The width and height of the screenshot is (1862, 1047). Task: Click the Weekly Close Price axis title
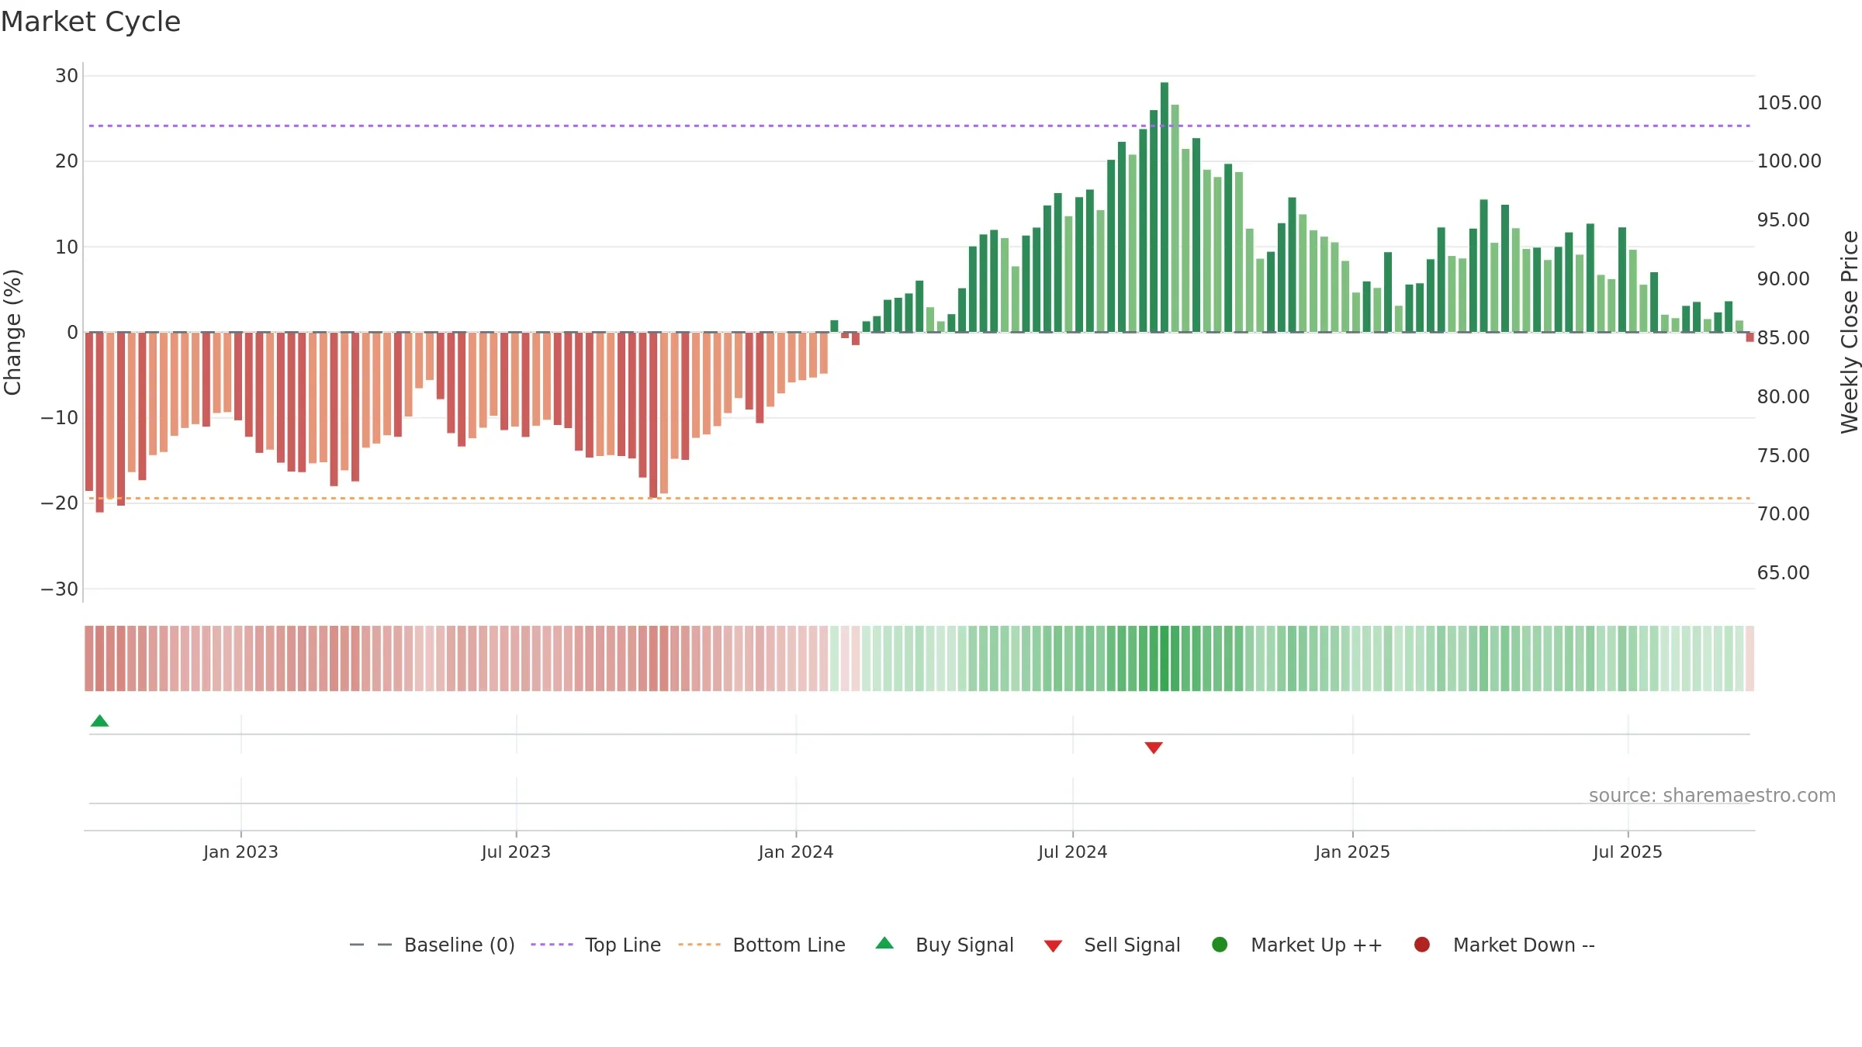point(1850,332)
